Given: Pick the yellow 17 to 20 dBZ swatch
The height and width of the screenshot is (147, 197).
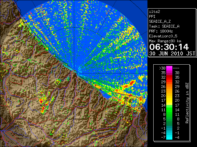Looking at the screenshot, I should (169, 100).
